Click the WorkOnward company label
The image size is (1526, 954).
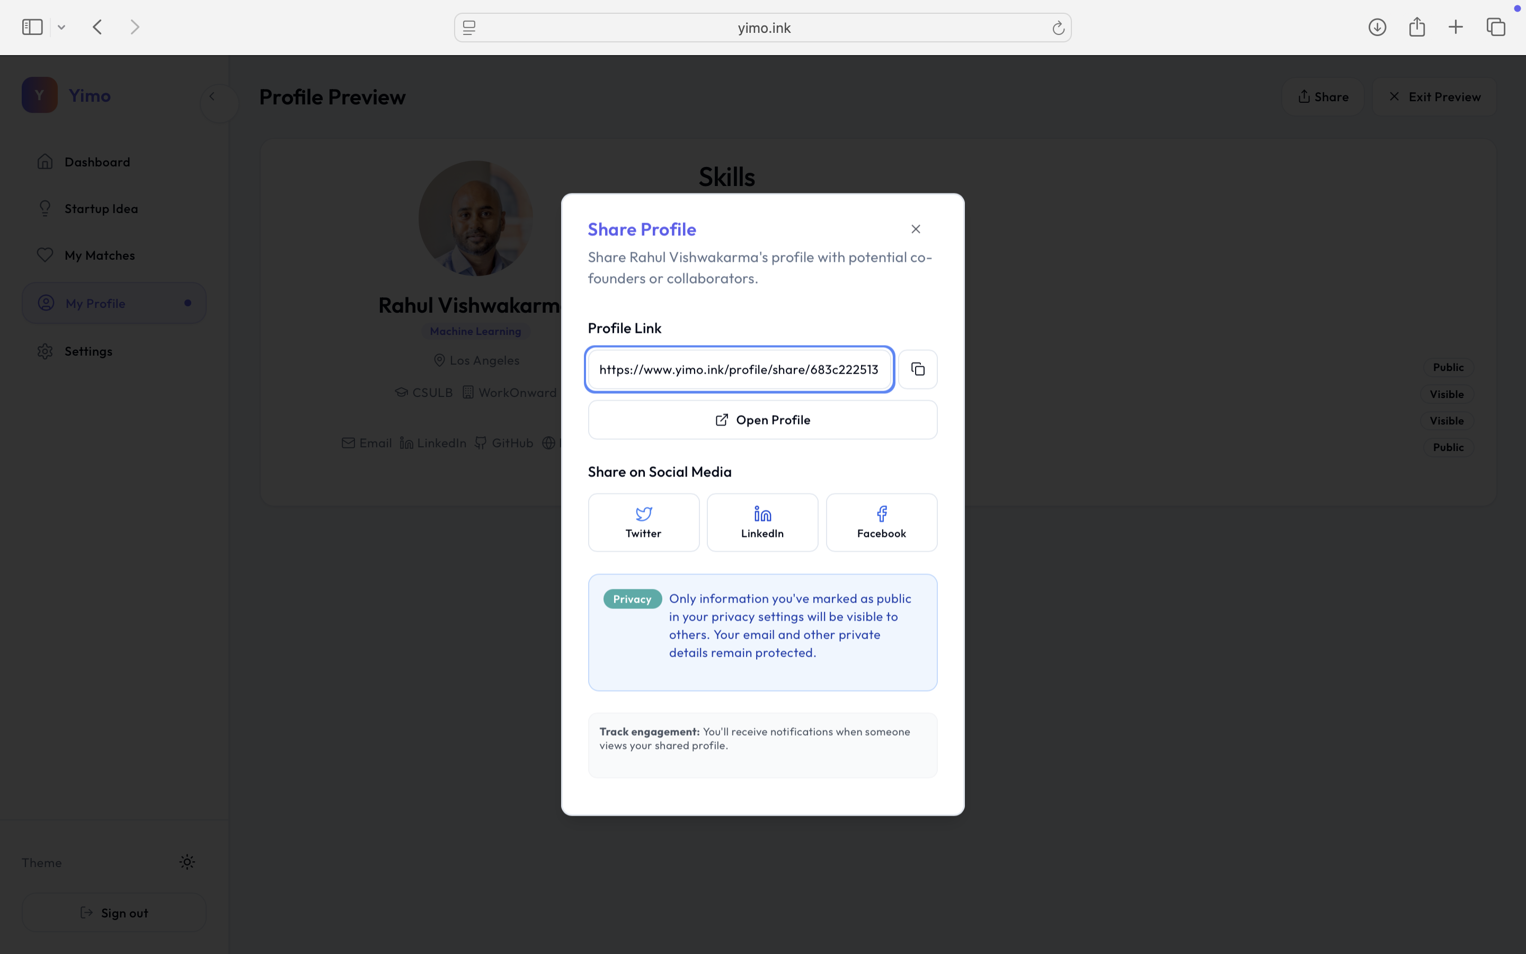517,392
